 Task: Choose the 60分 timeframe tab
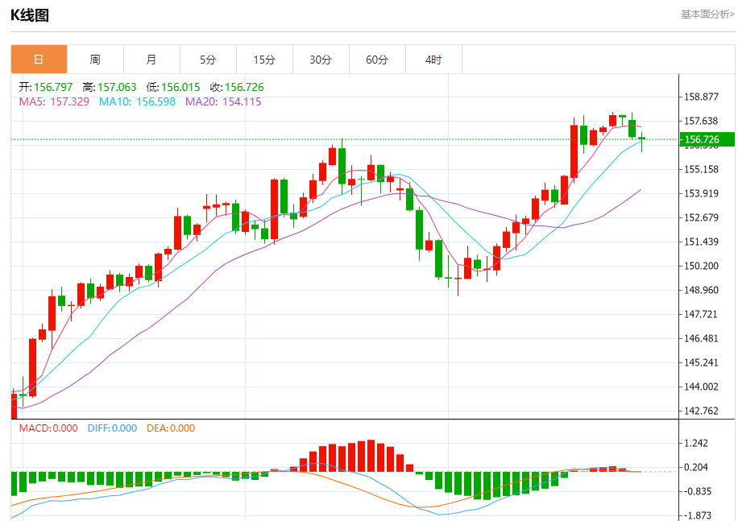(x=377, y=60)
